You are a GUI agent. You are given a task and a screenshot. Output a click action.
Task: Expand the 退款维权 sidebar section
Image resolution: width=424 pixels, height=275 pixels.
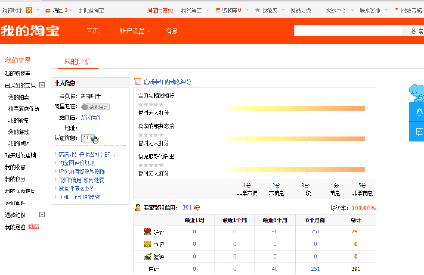[x=42, y=215]
